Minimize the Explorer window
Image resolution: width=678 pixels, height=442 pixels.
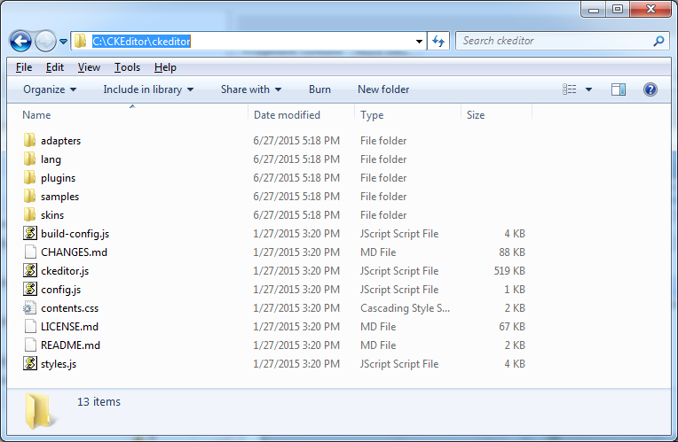coord(593,9)
